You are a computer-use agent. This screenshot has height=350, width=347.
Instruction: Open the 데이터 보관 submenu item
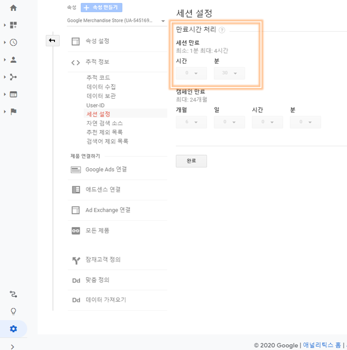pos(101,96)
